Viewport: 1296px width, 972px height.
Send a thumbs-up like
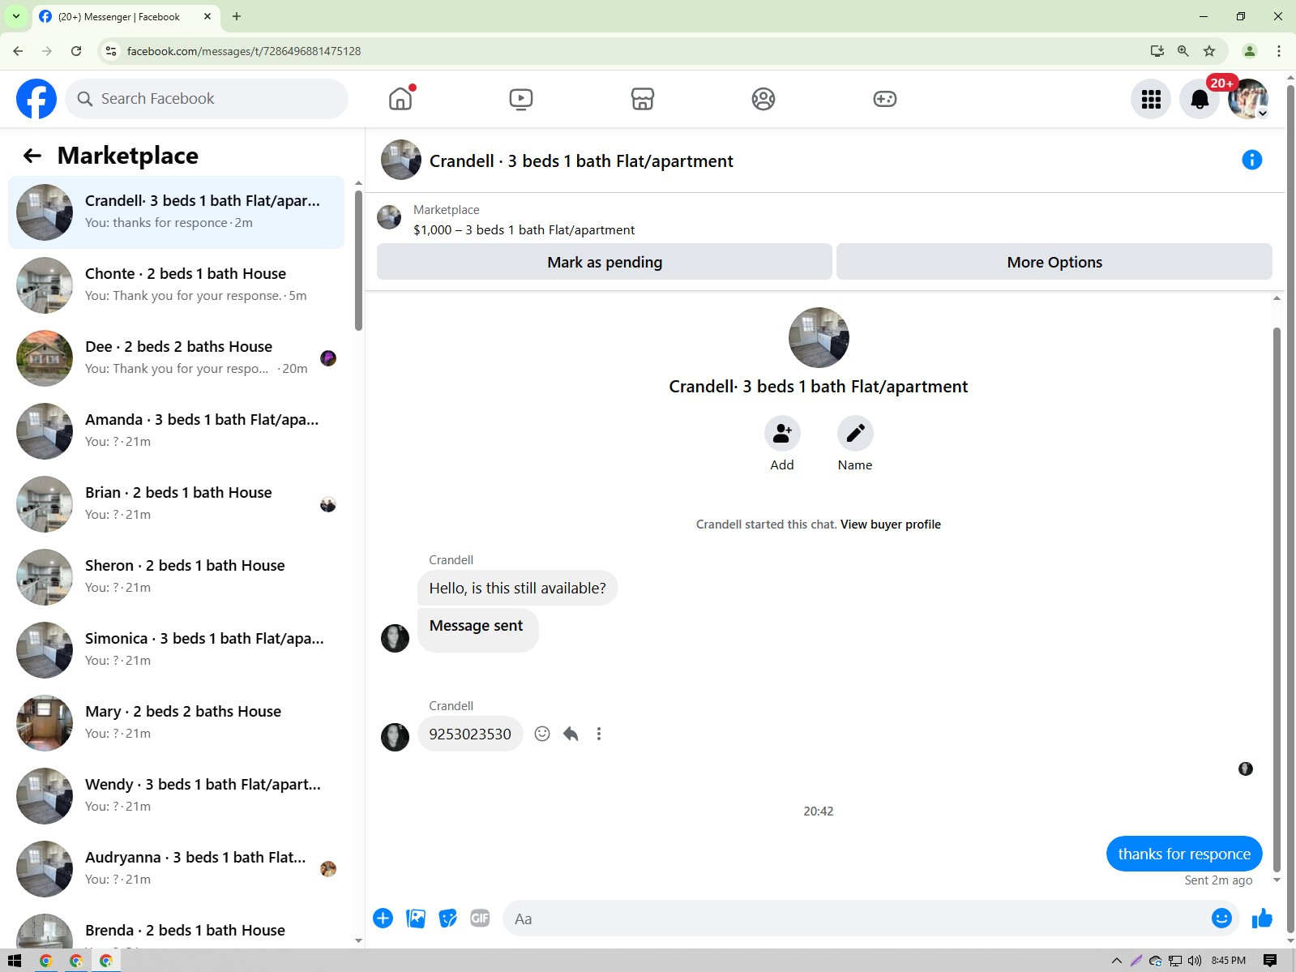pos(1262,918)
